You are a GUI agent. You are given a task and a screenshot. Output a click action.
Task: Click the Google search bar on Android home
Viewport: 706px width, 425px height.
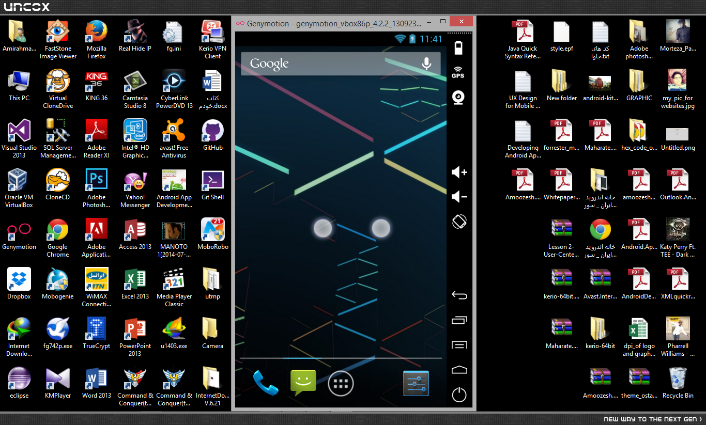pos(341,64)
